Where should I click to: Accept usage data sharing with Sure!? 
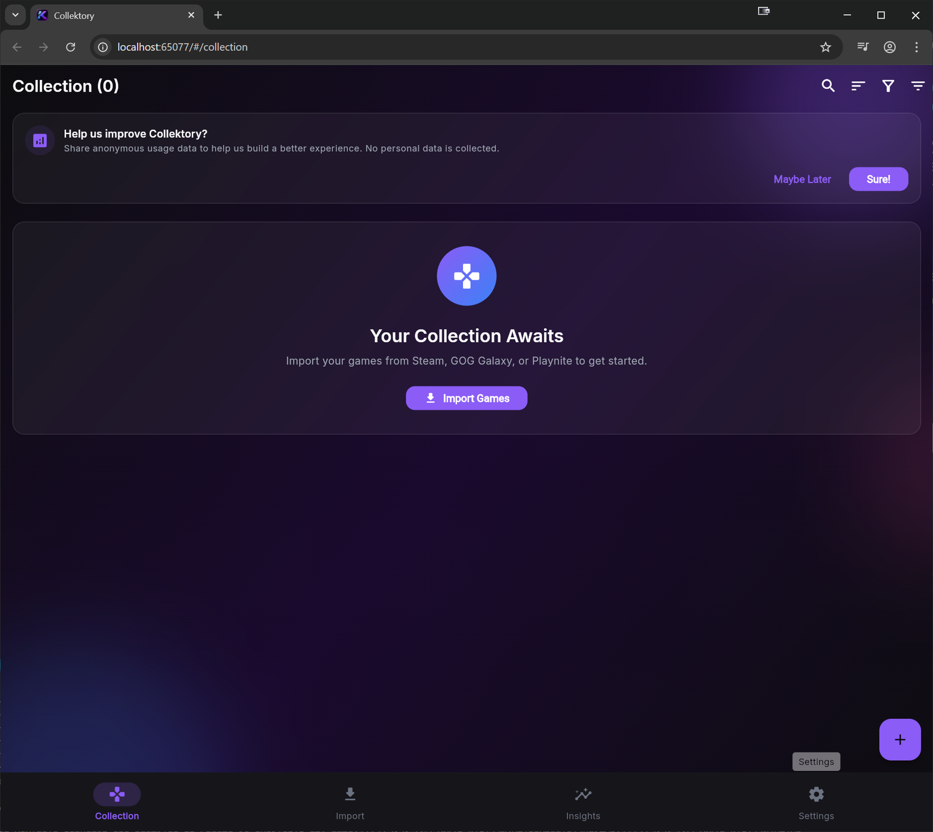[x=878, y=179]
